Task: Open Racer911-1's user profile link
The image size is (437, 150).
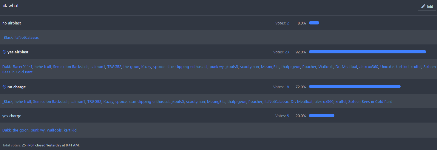Action: (23, 67)
